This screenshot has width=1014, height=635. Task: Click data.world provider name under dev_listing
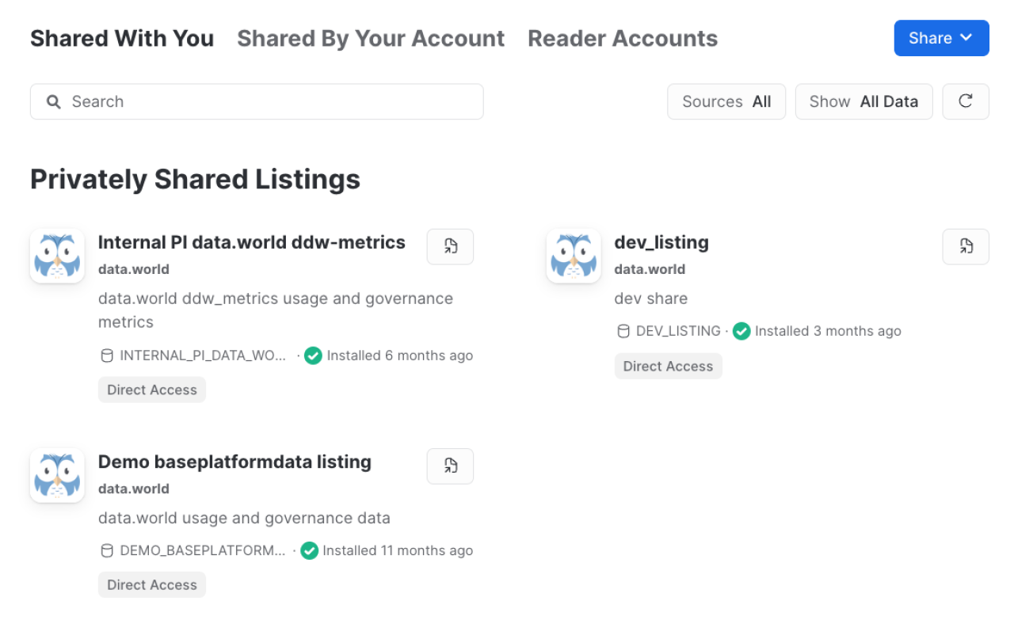pos(650,269)
